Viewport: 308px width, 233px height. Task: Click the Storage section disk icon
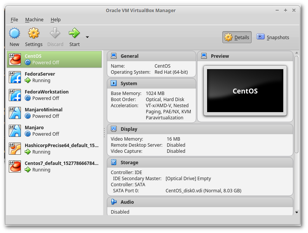click(x=114, y=162)
